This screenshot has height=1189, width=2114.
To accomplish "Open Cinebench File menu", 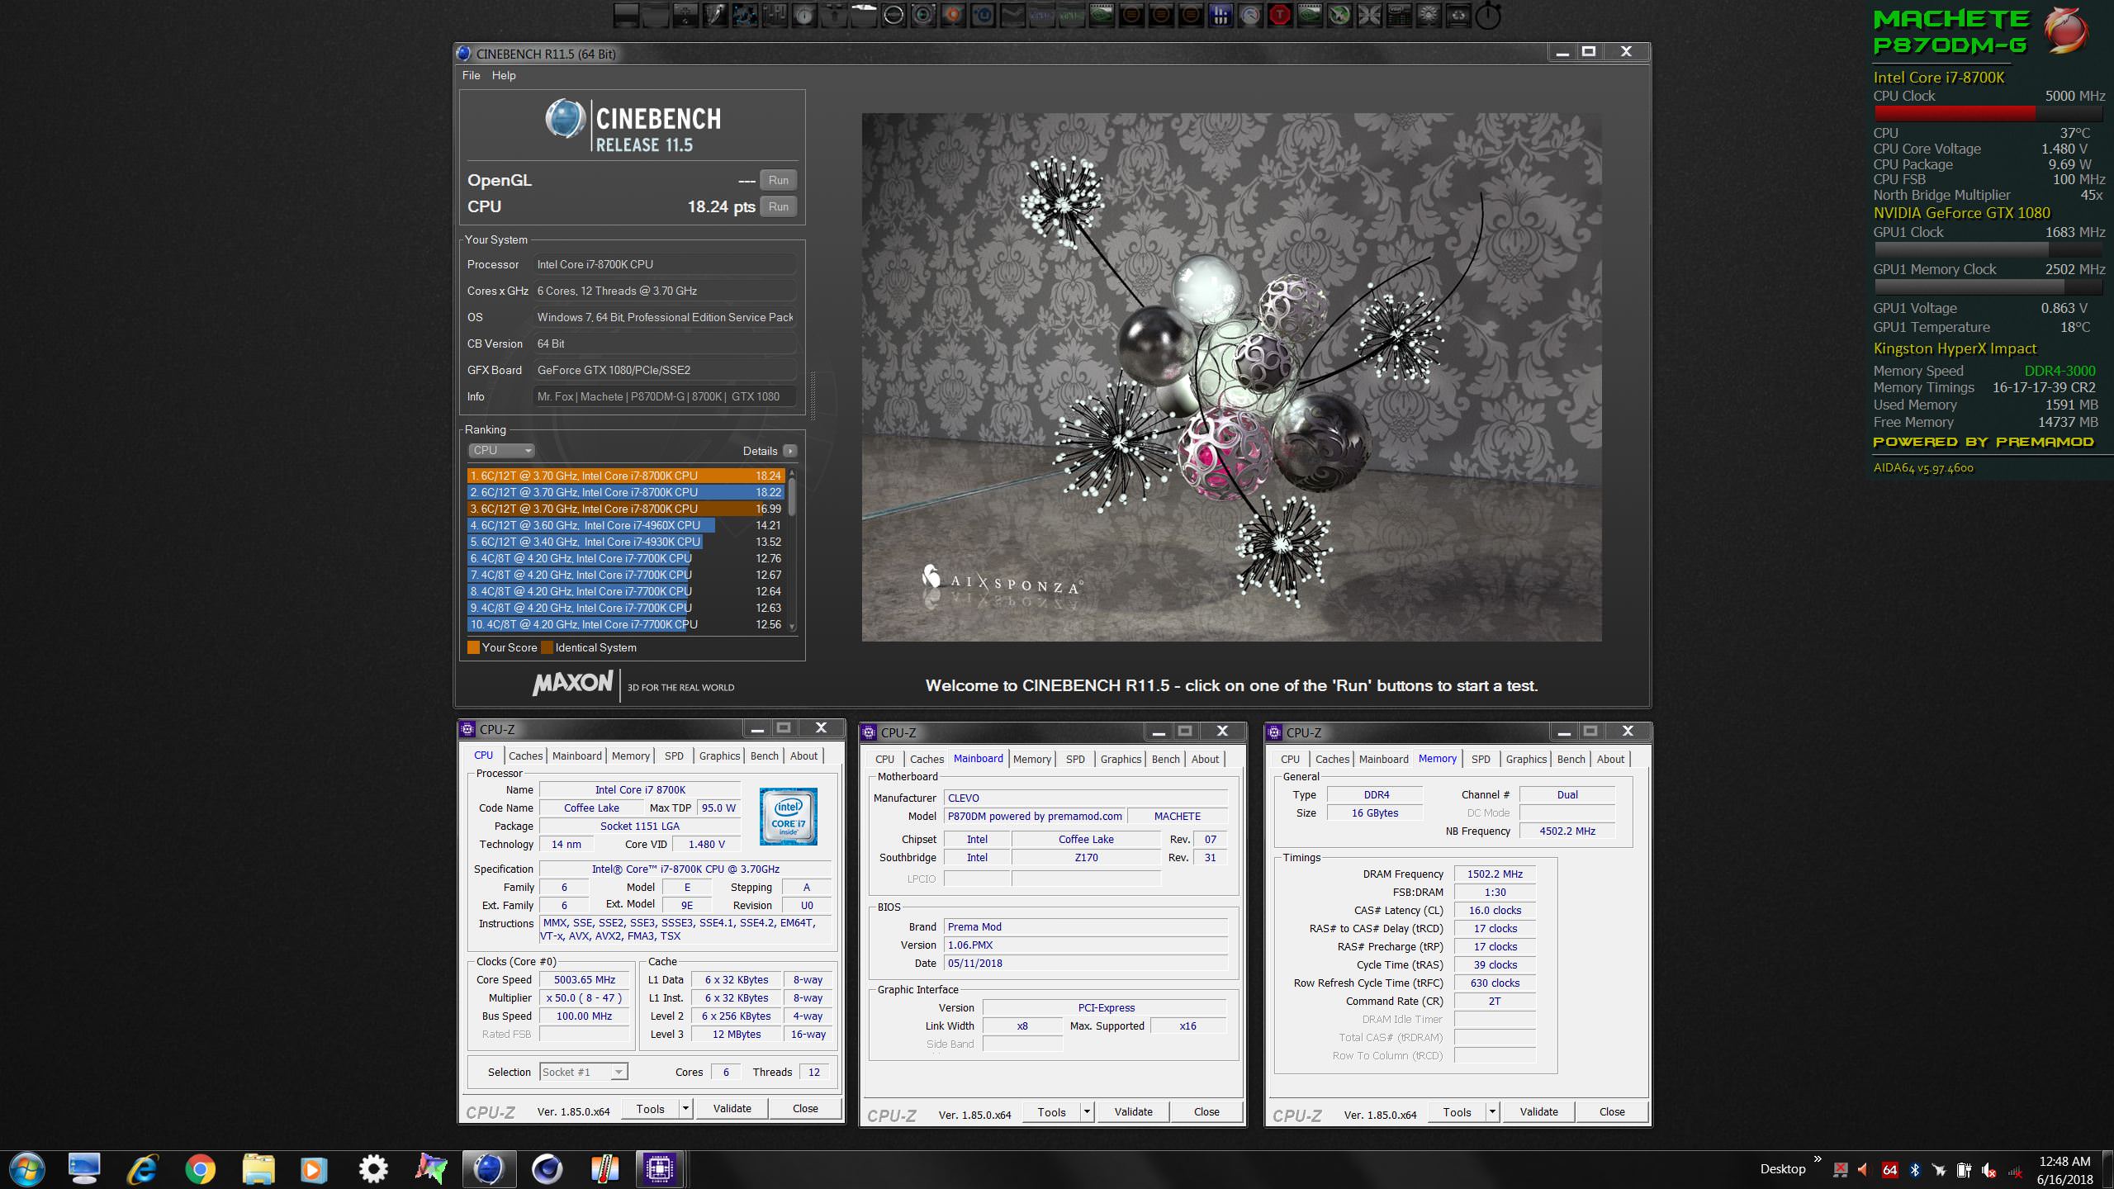I will click(471, 75).
